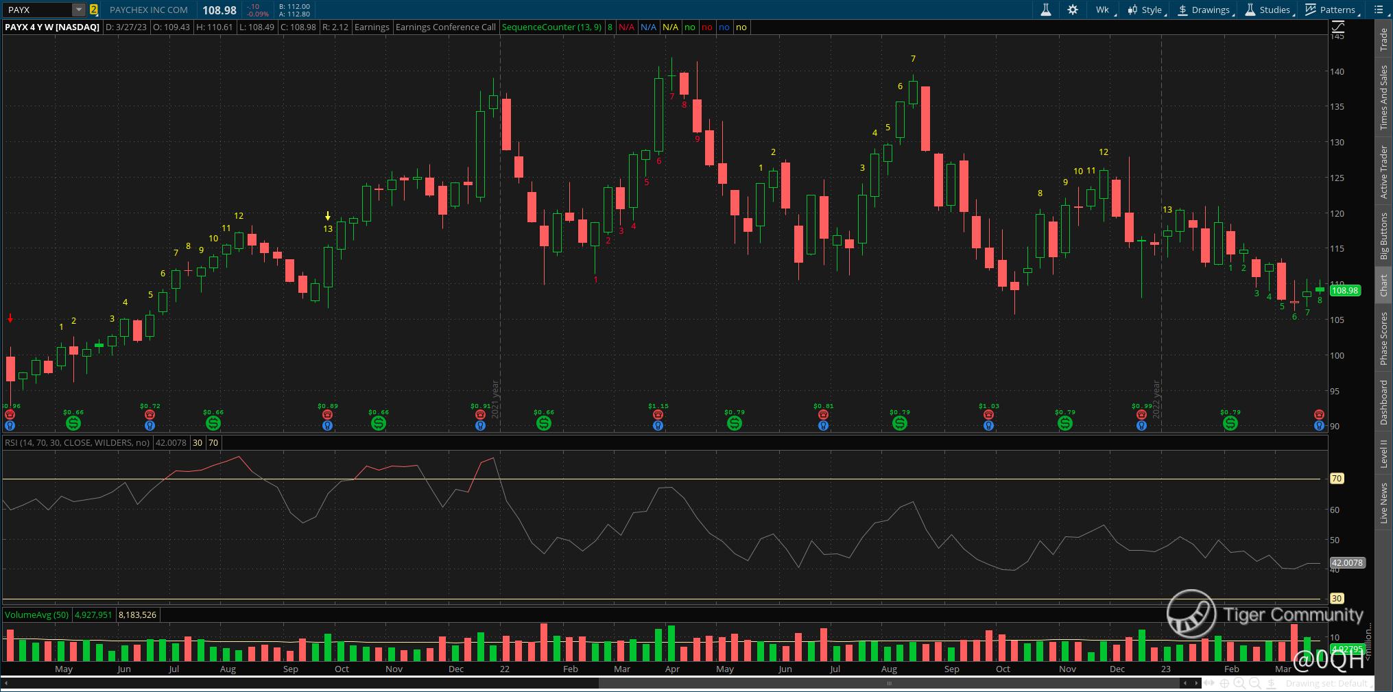Click the blue conference call bulb under $0.81

[823, 426]
